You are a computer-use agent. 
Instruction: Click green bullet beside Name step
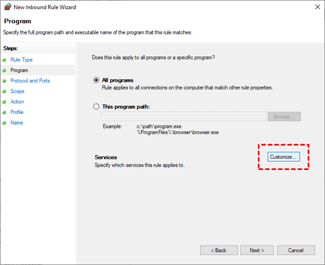pos(5,123)
